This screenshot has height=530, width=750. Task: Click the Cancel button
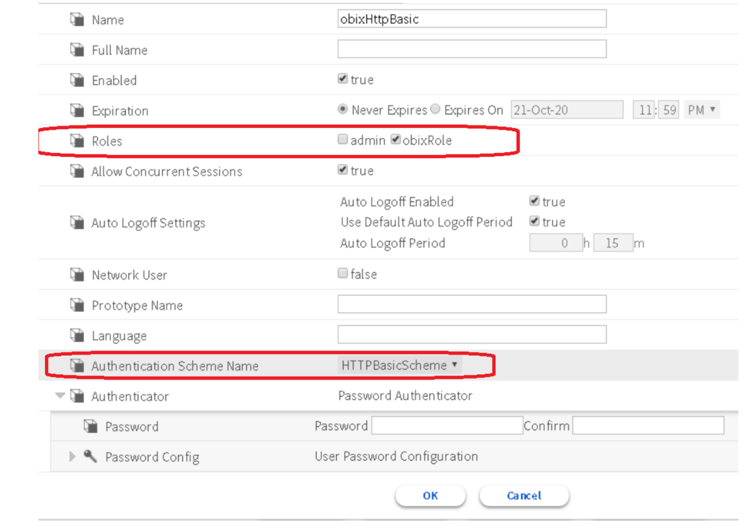click(524, 496)
